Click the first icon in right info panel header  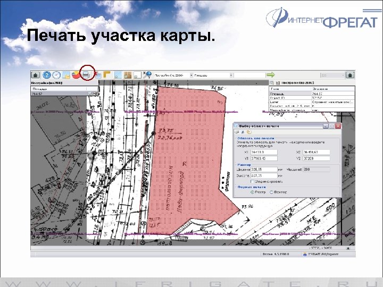coord(272,83)
